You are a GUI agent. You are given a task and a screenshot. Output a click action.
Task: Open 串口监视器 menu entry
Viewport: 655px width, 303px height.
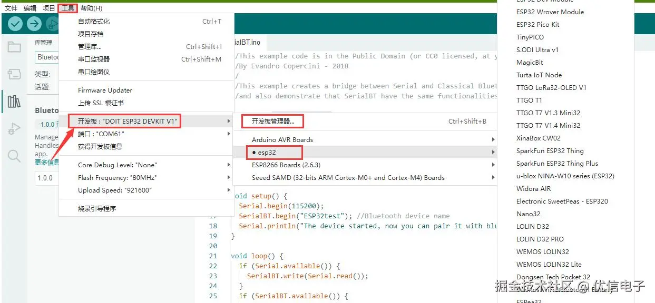coord(146,59)
